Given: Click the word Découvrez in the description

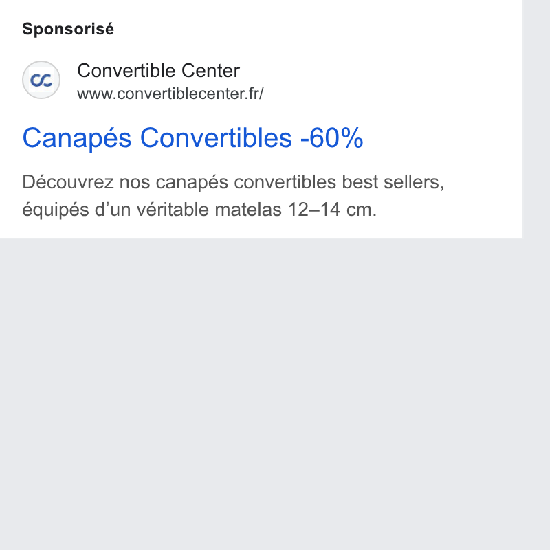Looking at the screenshot, I should (x=68, y=182).
